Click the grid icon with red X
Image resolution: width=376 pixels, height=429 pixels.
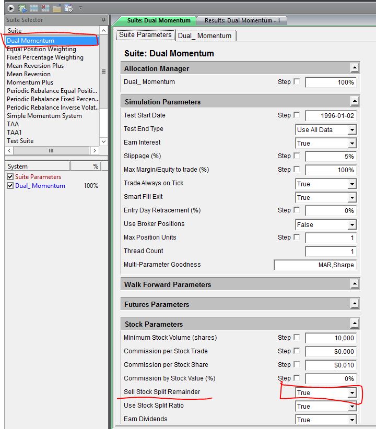[45, 8]
